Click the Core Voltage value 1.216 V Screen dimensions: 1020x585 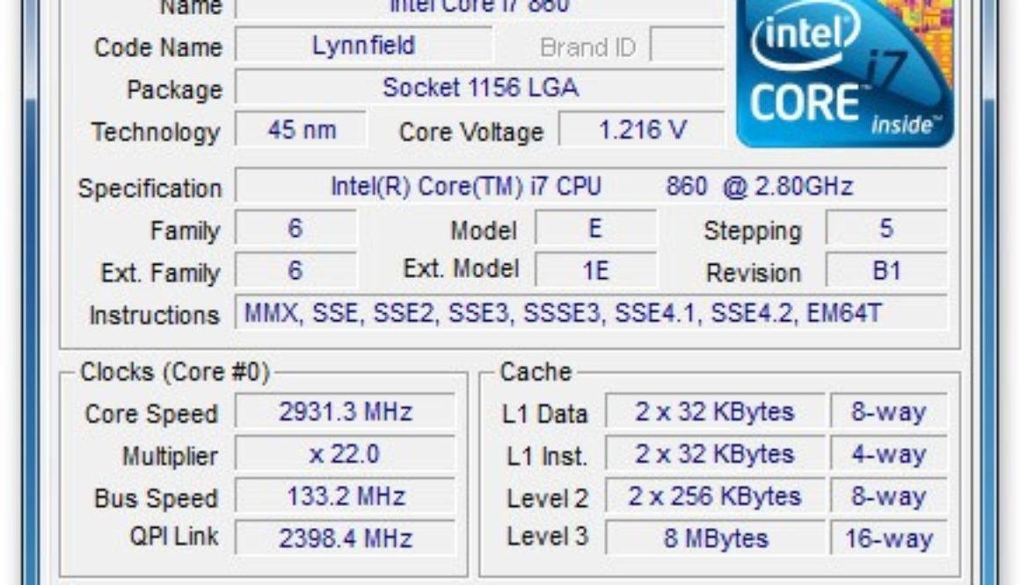[642, 131]
